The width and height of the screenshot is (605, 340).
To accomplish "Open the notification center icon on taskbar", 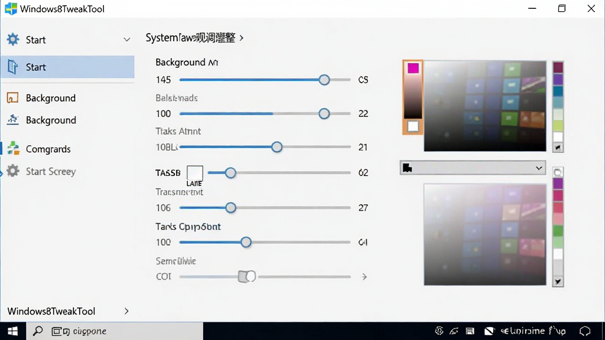I will tap(586, 331).
